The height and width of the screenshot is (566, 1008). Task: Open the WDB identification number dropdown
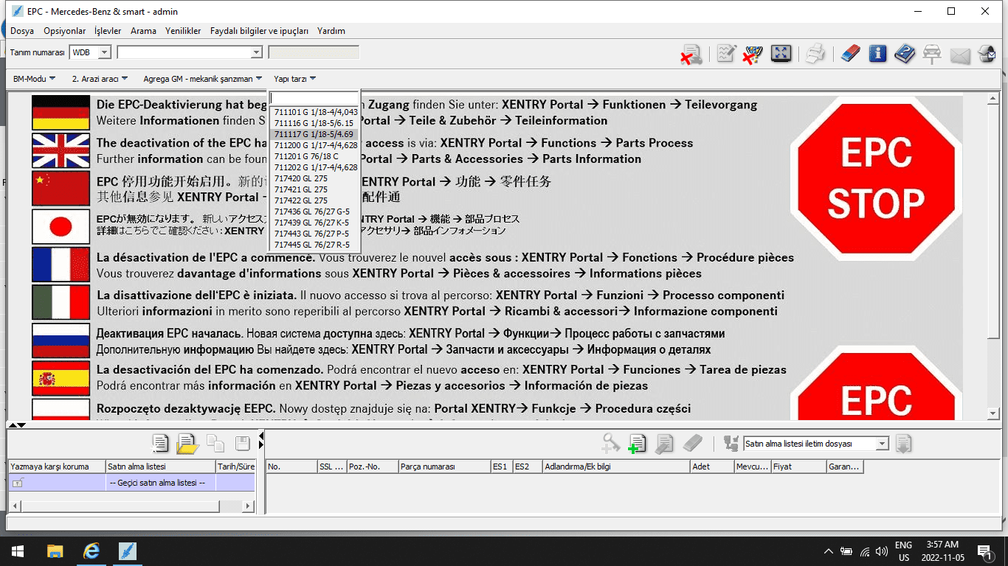click(103, 52)
